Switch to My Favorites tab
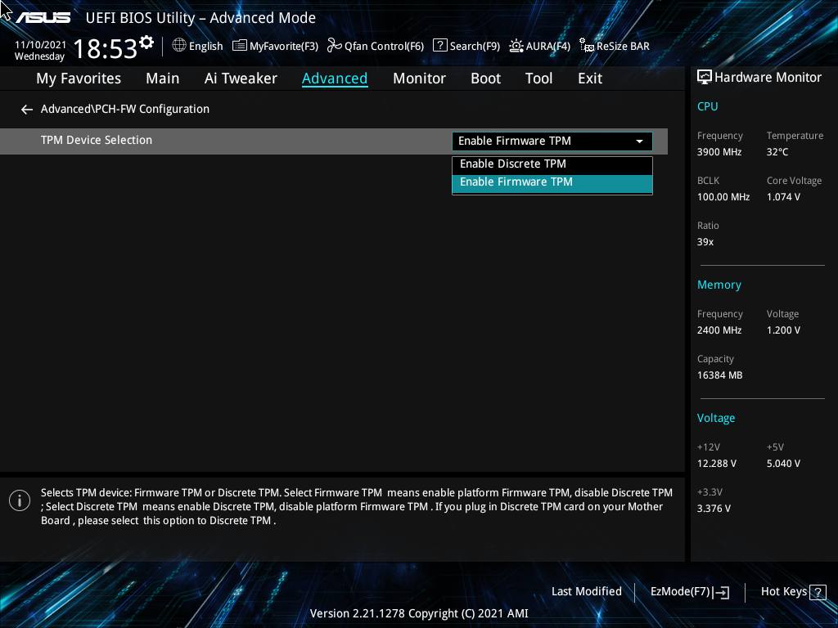The image size is (838, 628). coord(79,78)
